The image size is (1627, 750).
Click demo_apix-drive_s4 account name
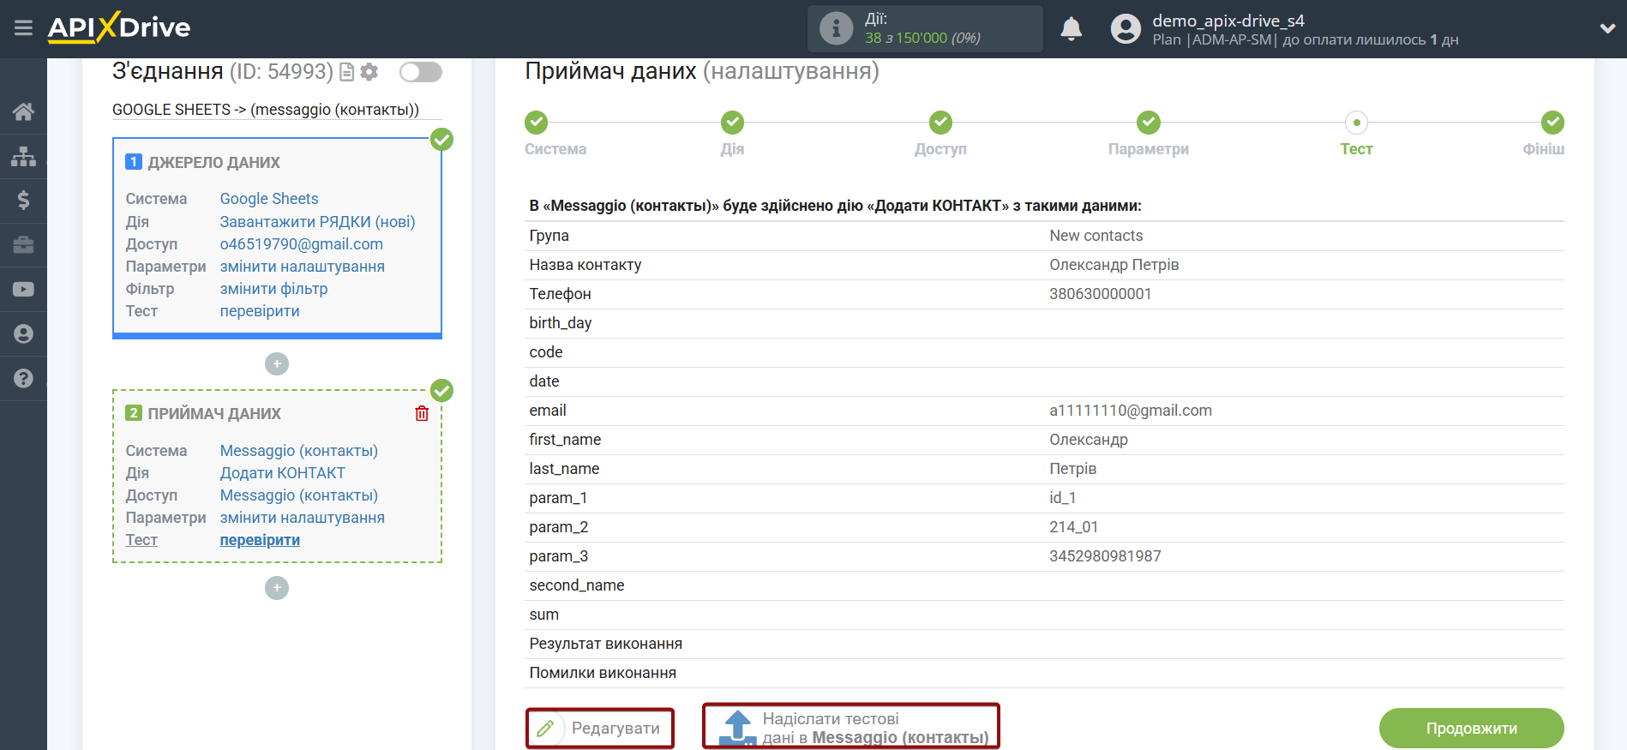click(1228, 21)
